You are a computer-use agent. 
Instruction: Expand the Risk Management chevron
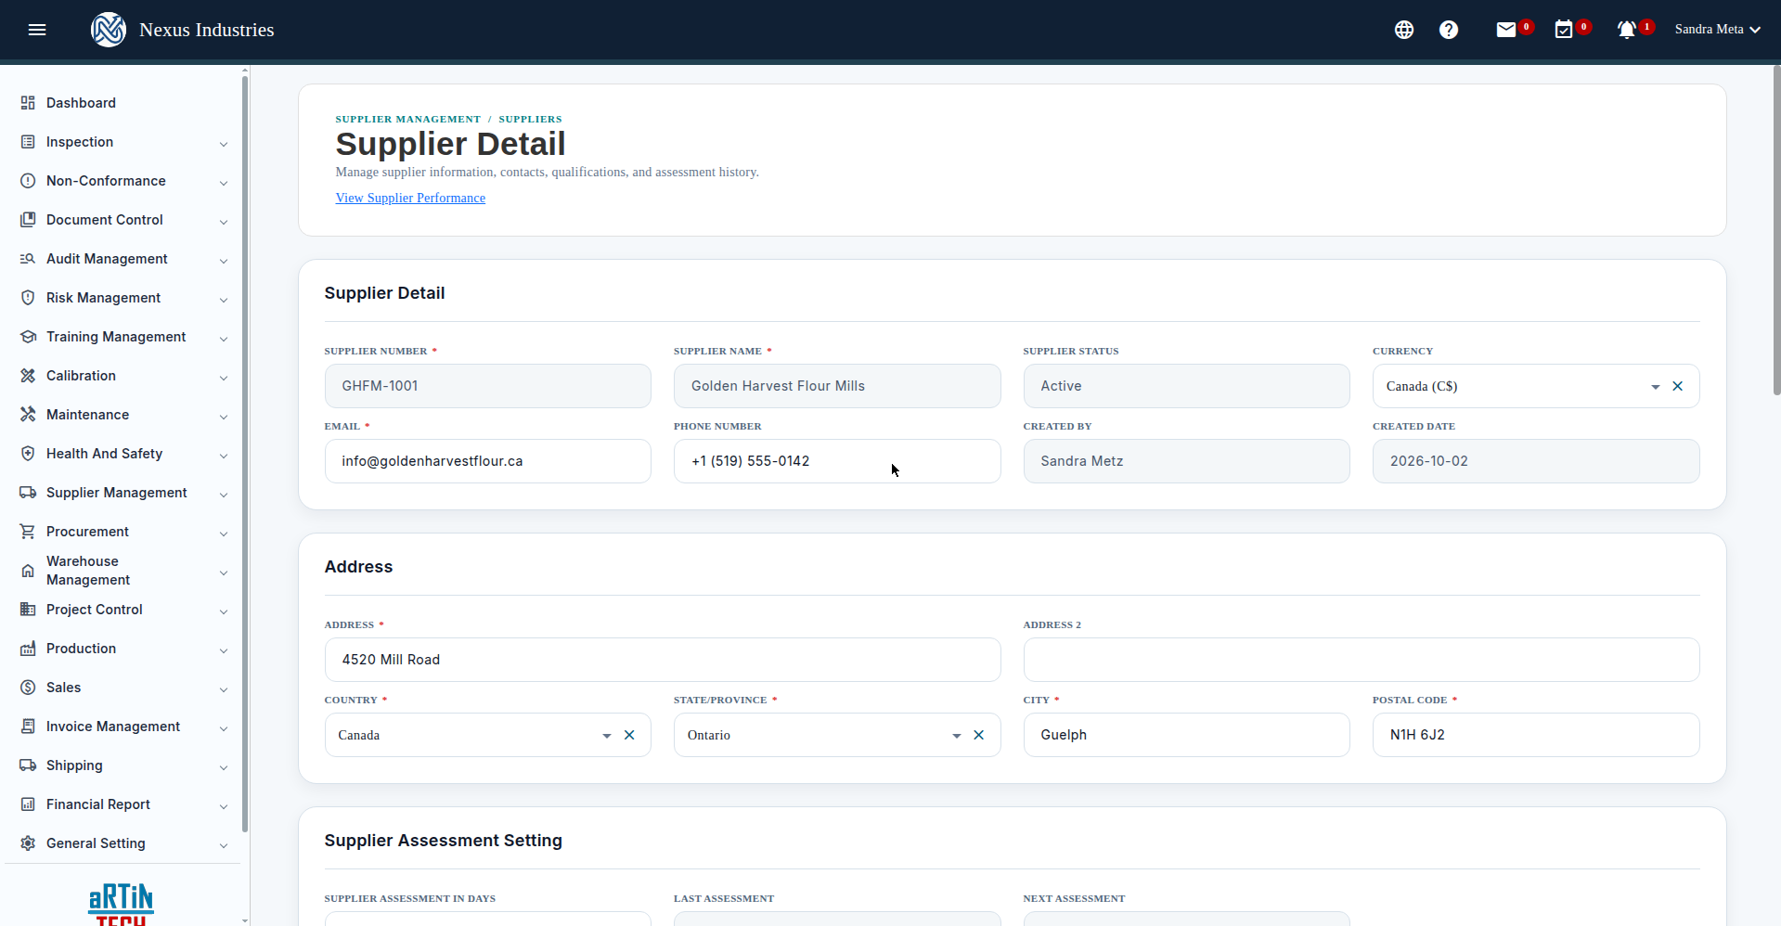pyautogui.click(x=224, y=300)
